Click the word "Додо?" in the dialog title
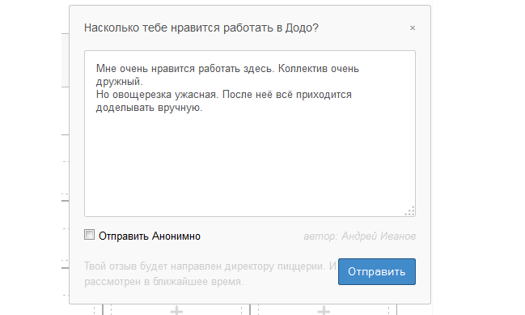This screenshot has width=525, height=315. pos(302,28)
